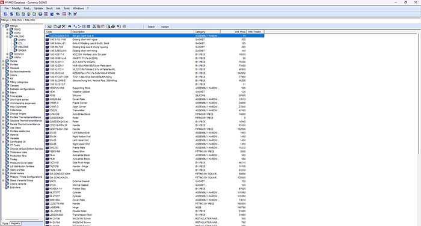Click the Assign button
The width and height of the screenshot is (421, 226).
click(x=165, y=26)
